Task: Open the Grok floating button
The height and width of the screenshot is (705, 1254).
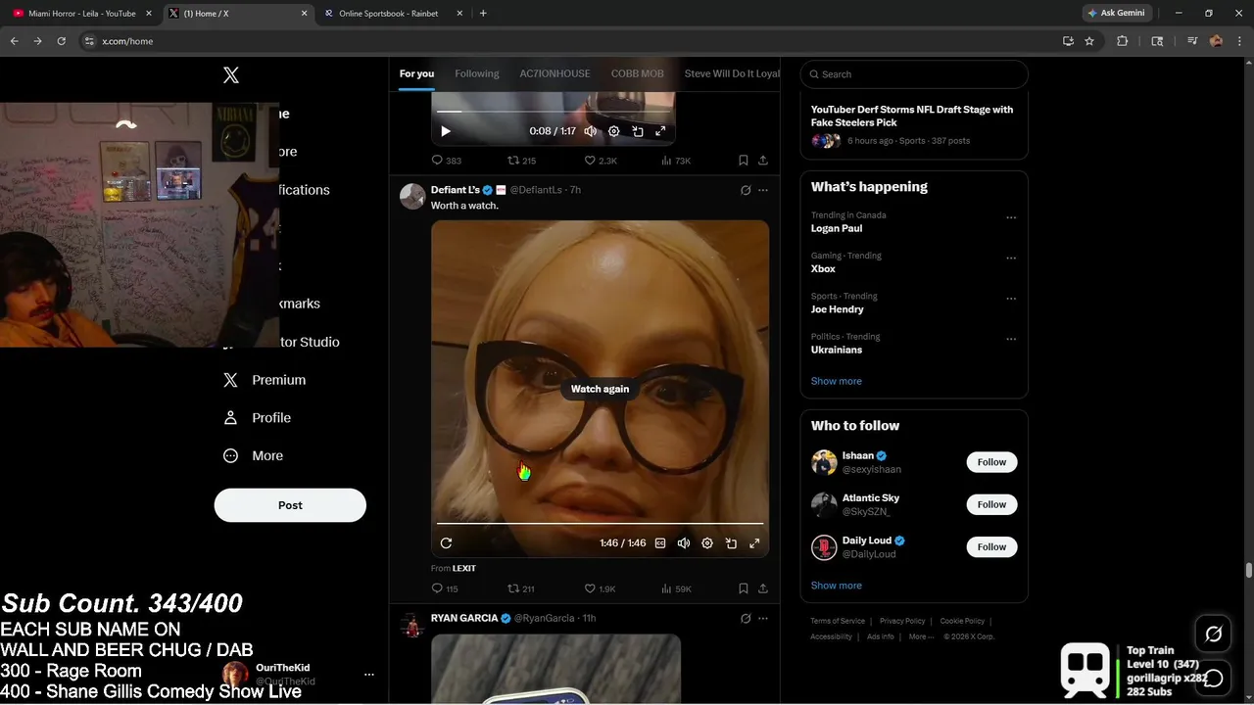Action: [1213, 634]
